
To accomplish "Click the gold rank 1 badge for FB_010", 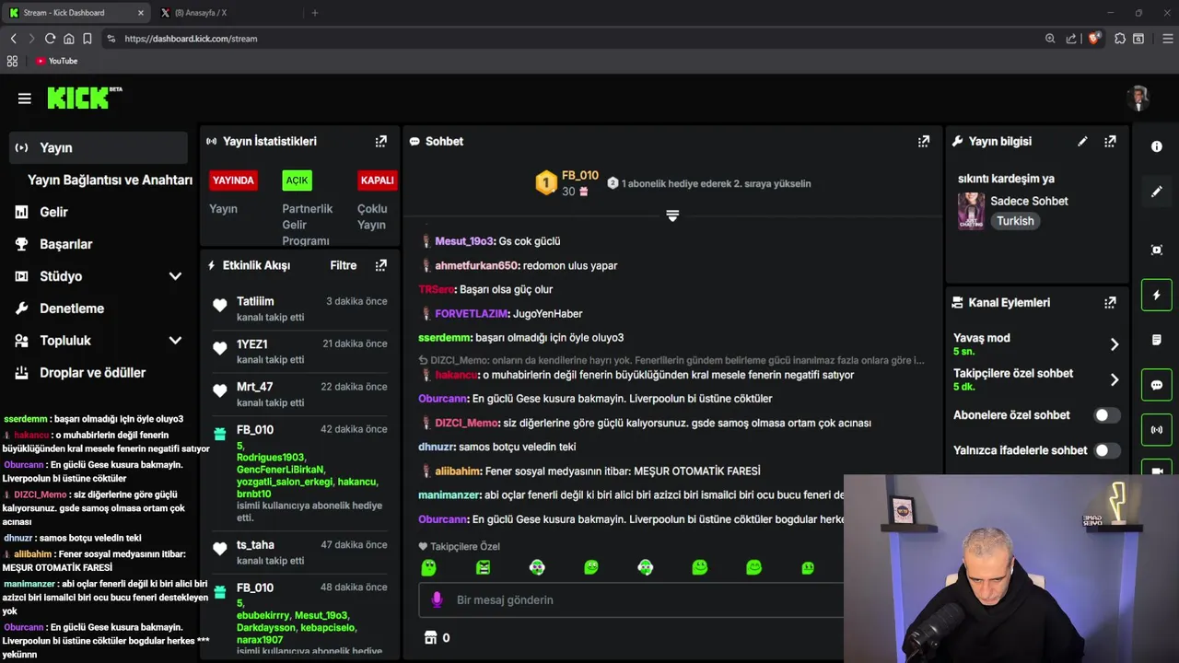I will [x=545, y=183].
